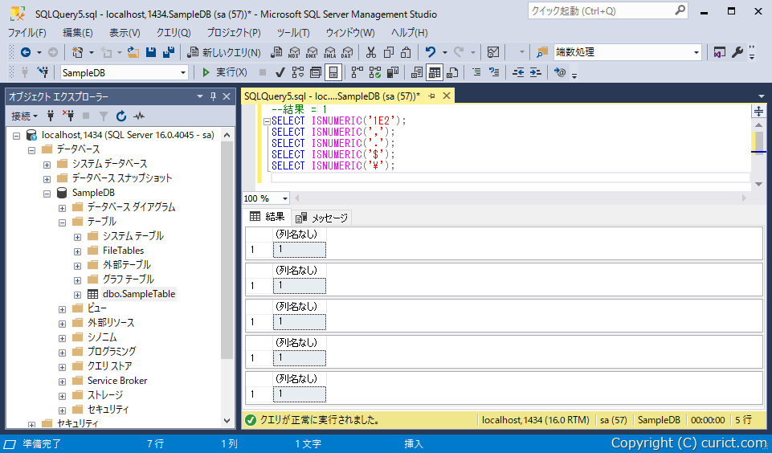Toggle include client statistics
The width and height of the screenshot is (772, 453).
point(393,73)
